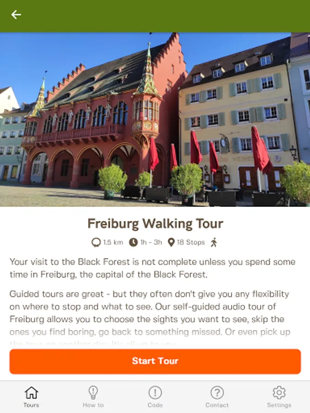
Task: Open the Settings tab label
Action: 279,405
